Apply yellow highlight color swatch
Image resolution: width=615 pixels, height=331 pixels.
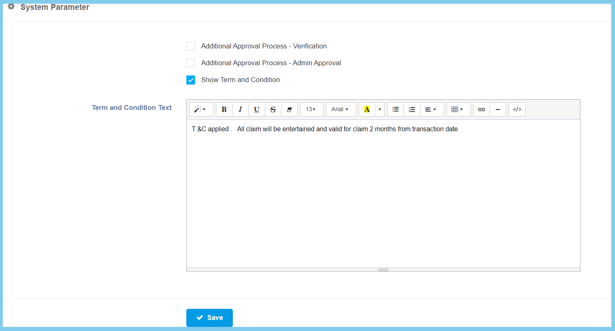[x=367, y=110]
